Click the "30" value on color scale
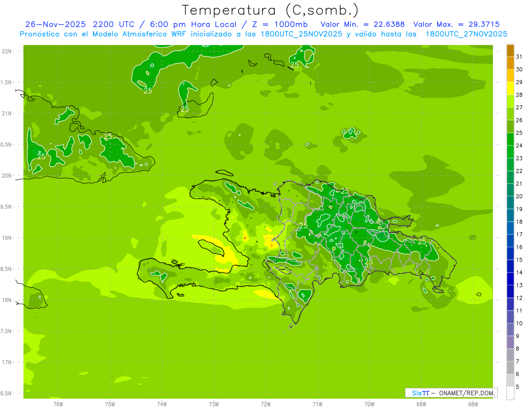This screenshot has height=410, width=531. click(x=519, y=69)
